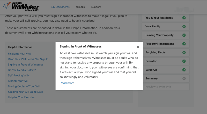Open the Self-Proving Wills help link

pyautogui.click(x=19, y=76)
